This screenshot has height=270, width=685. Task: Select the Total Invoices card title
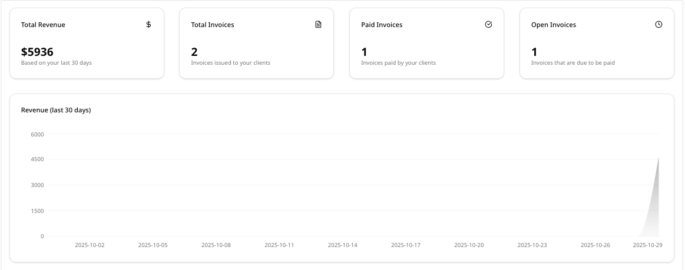coord(213,25)
